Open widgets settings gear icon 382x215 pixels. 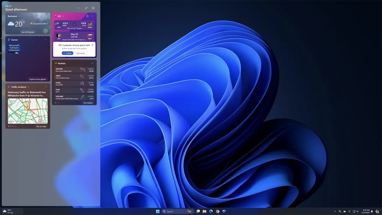pos(93,8)
